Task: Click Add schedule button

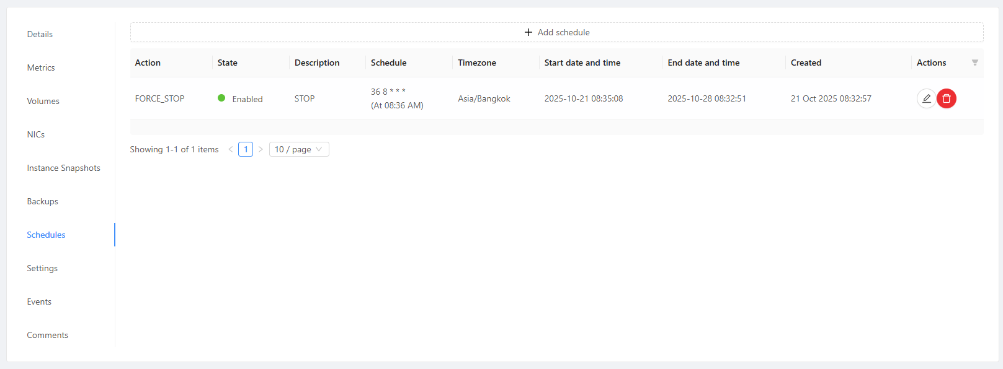Action: 556,32
